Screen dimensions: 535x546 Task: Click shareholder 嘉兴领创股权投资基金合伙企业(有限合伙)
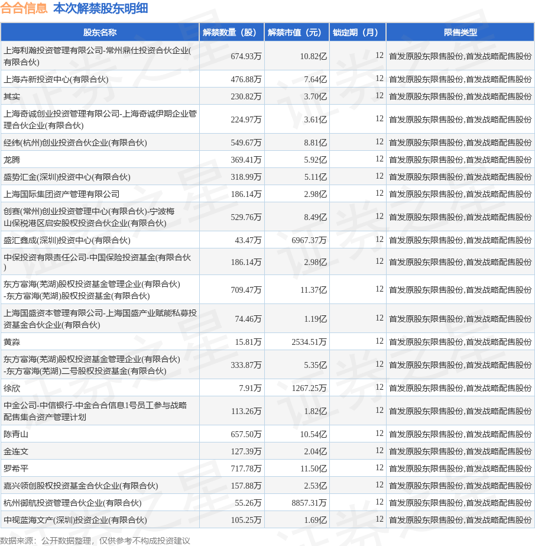coord(81,486)
